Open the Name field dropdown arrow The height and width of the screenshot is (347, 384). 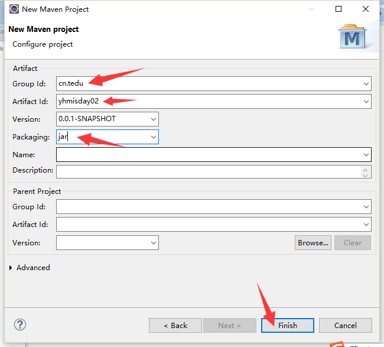click(x=366, y=155)
